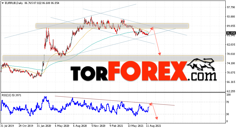237x129 pixels.
Task: Click the RSI 70 level label
Action: click(x=228, y=102)
